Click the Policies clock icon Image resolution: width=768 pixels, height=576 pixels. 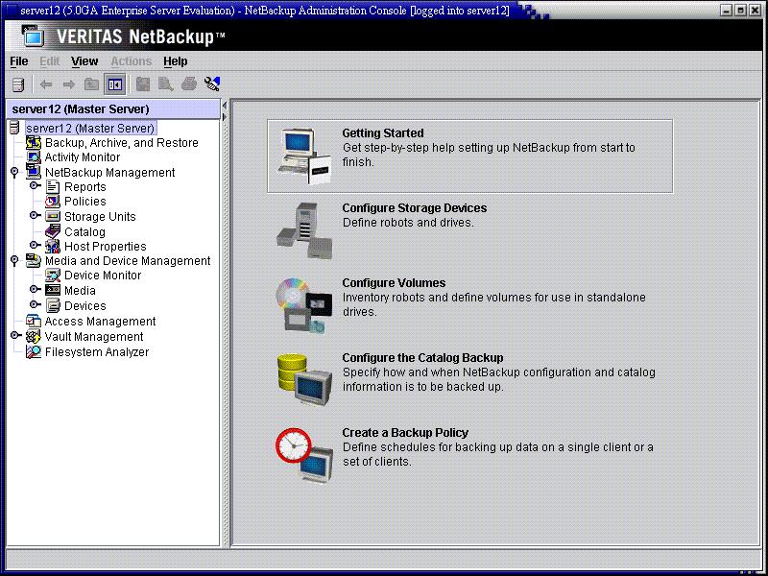[53, 202]
